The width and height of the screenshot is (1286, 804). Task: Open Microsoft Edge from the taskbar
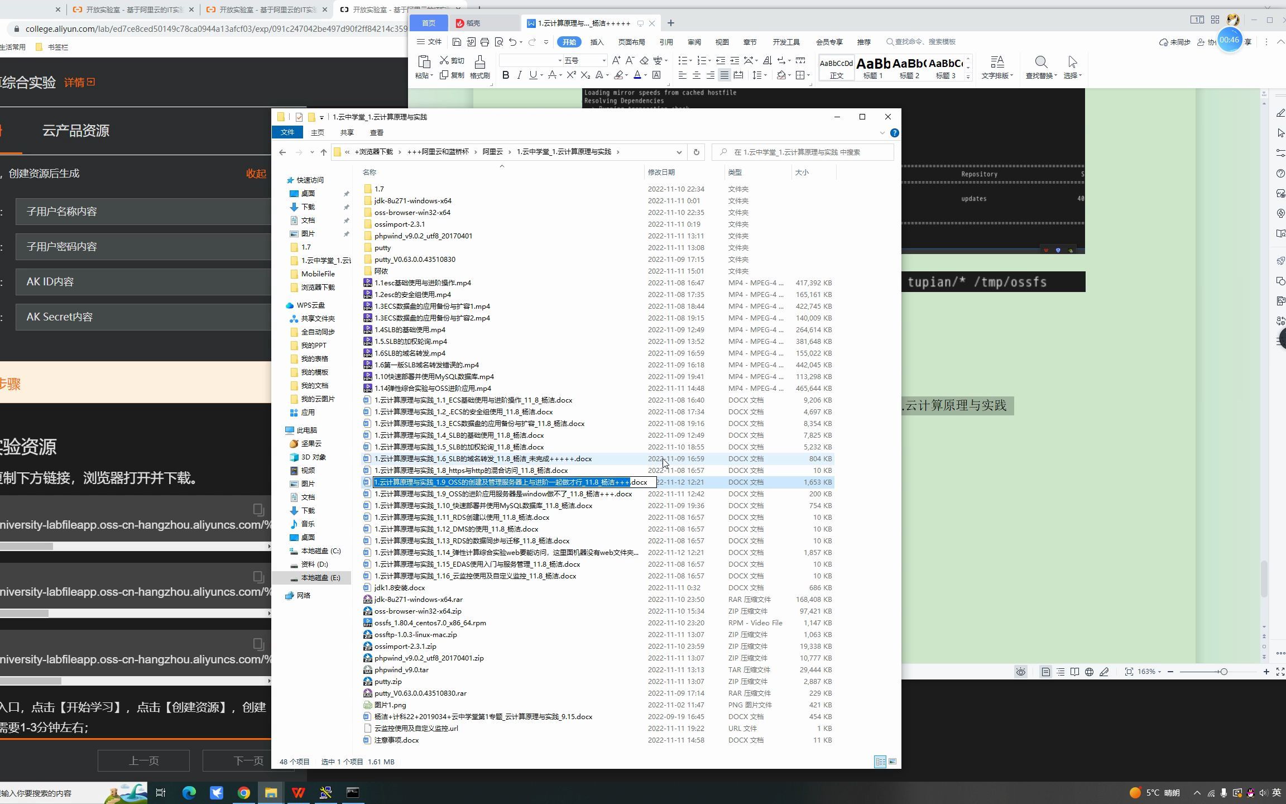(x=189, y=793)
